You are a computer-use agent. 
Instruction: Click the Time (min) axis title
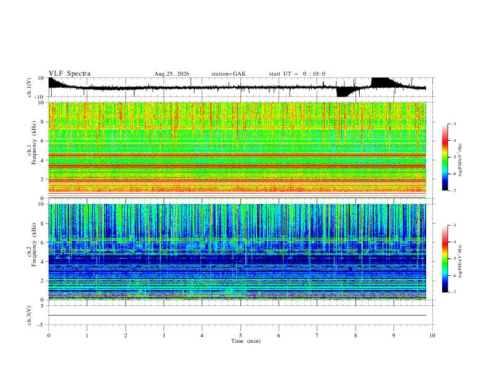246,341
